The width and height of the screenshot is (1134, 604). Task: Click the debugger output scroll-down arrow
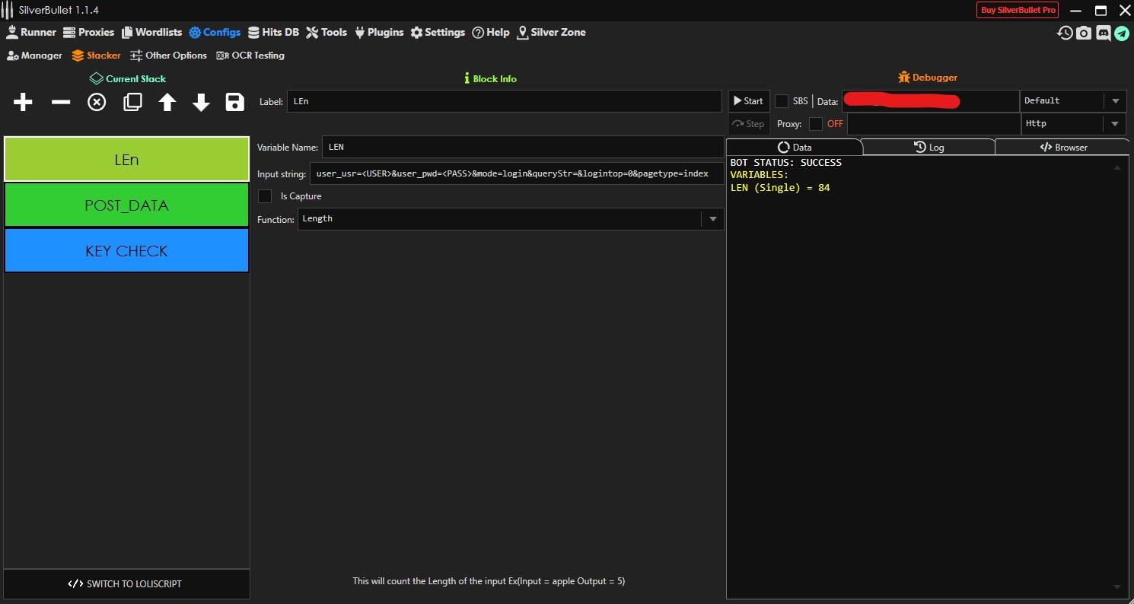coord(1117,587)
